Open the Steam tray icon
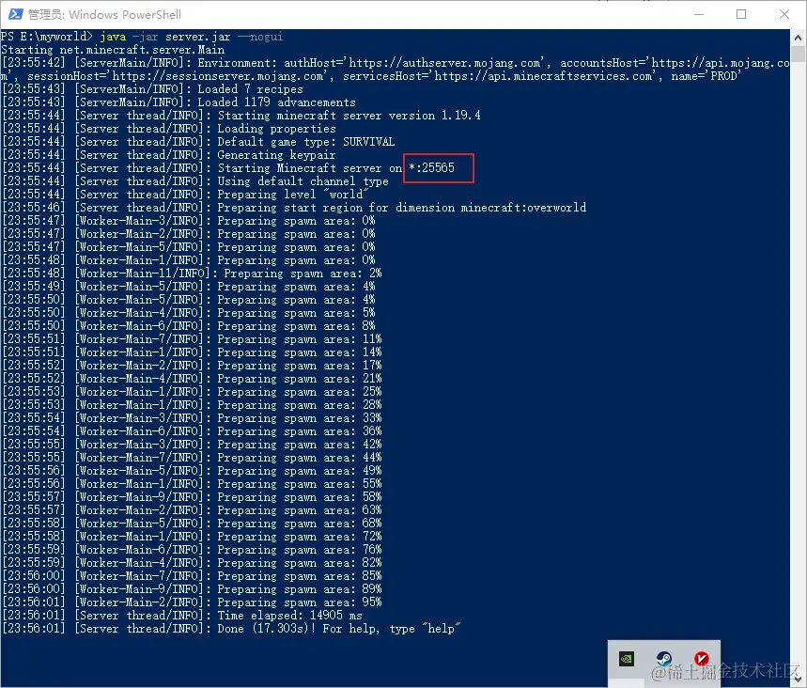Image resolution: width=807 pixels, height=688 pixels. click(664, 659)
